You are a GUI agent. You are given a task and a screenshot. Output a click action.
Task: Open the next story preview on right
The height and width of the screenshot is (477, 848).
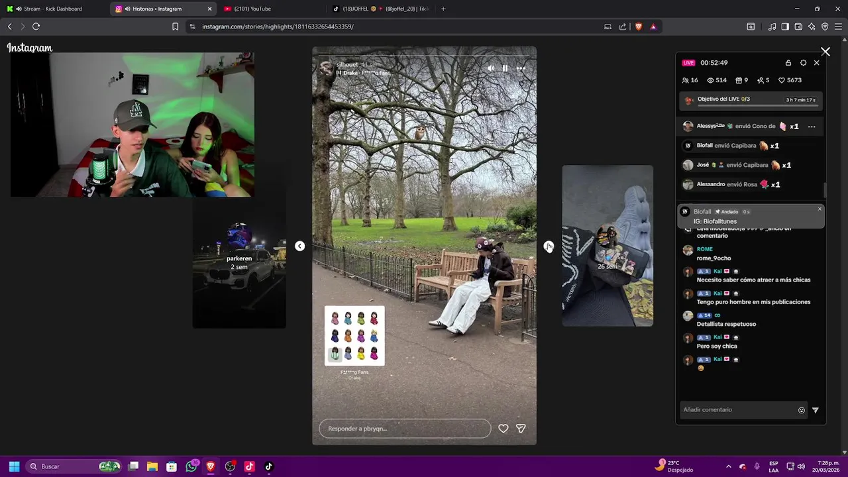(x=608, y=246)
